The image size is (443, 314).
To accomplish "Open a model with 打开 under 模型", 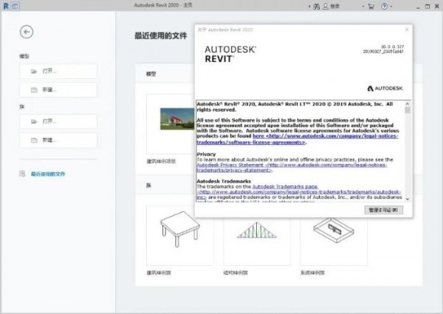I will click(58, 71).
